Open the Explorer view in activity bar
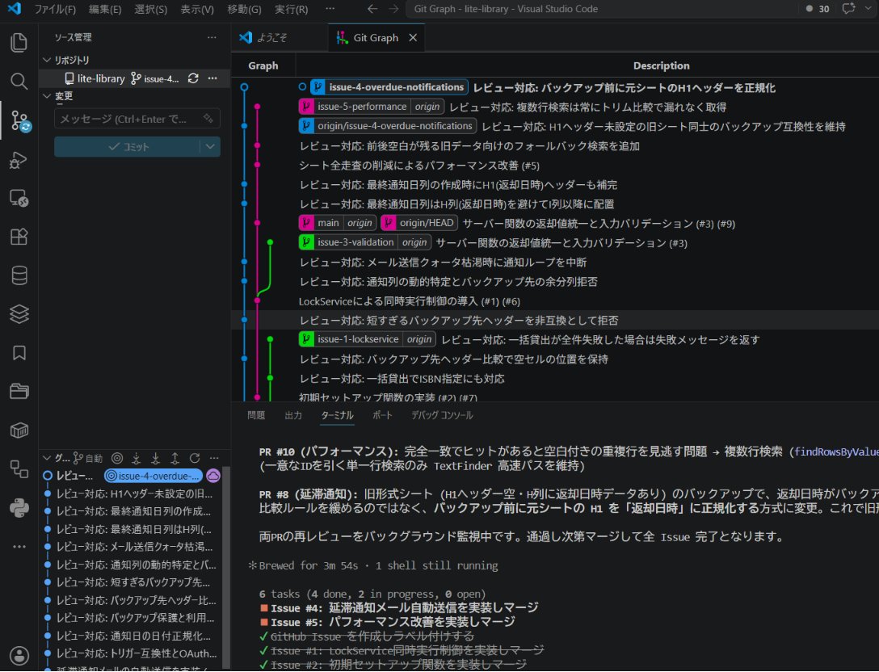Screen dimensions: 879x672 (x=19, y=43)
